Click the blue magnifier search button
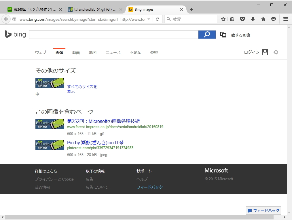292x220 pixels. coord(206,34)
